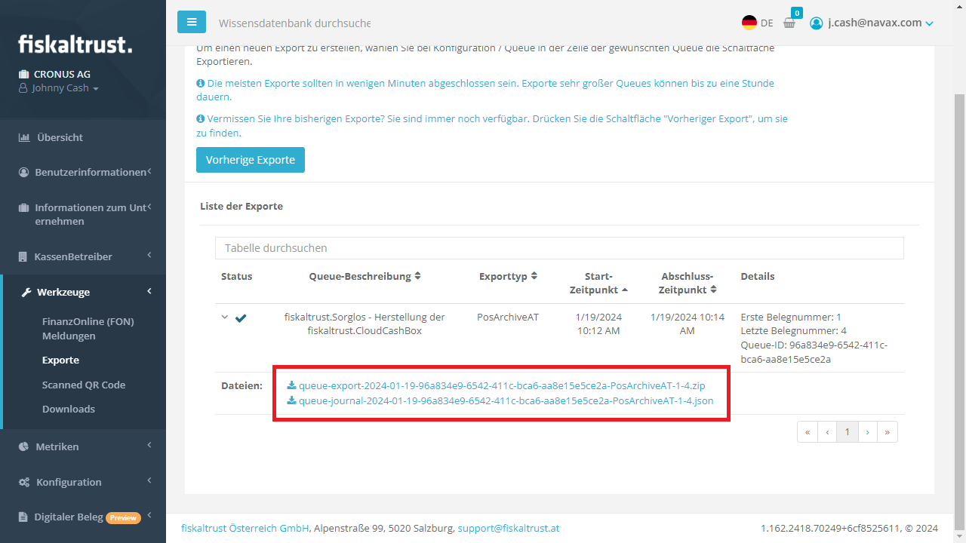Go to the previous page of the table
The height and width of the screenshot is (543, 966).
pyautogui.click(x=828, y=431)
